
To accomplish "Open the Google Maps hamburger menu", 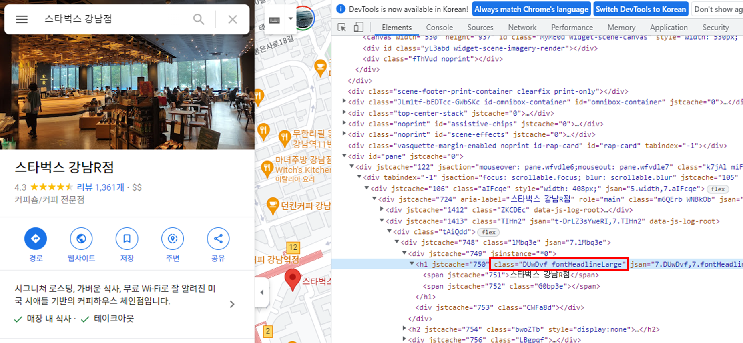I will (x=22, y=19).
